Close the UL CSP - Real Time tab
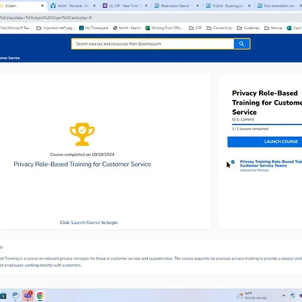 [x=146, y=6]
